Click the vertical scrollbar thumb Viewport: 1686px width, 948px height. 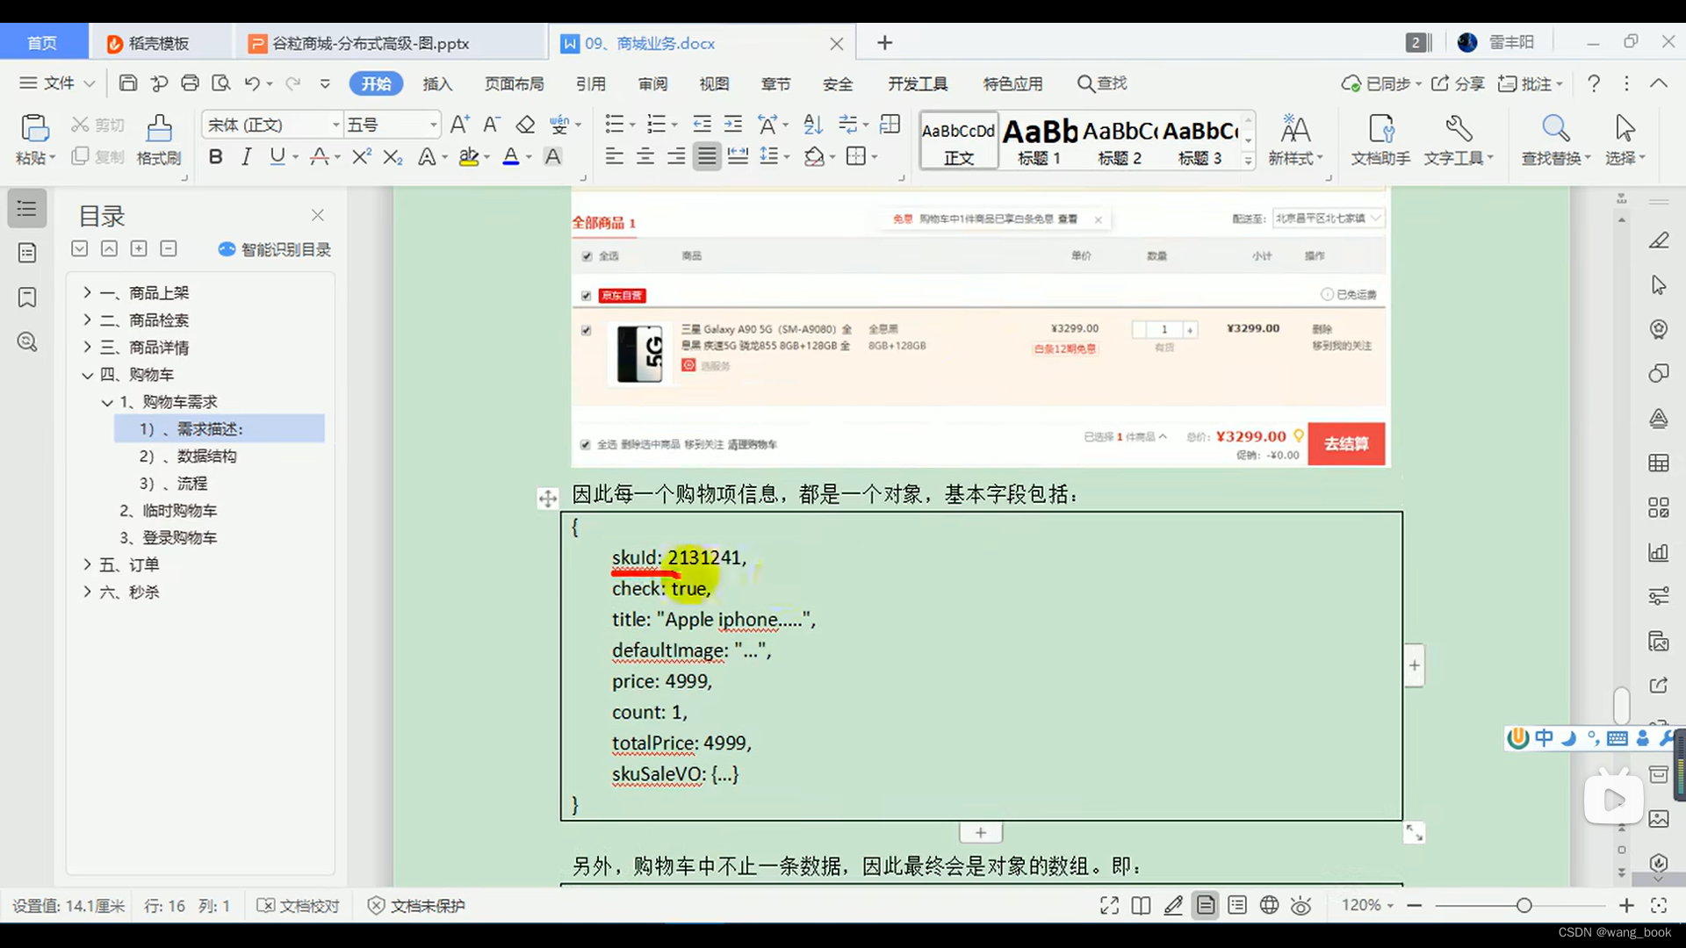pyautogui.click(x=1622, y=705)
